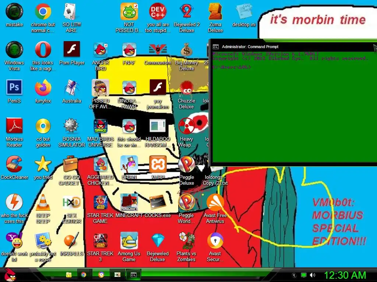Open the ANGER BIRD desktop icon

click(101, 50)
